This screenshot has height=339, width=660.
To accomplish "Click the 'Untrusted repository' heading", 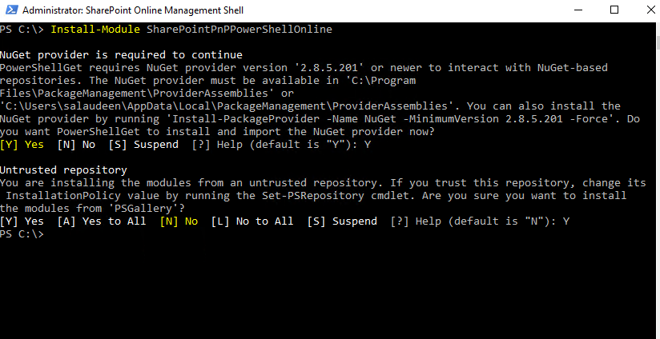I will pos(63,170).
